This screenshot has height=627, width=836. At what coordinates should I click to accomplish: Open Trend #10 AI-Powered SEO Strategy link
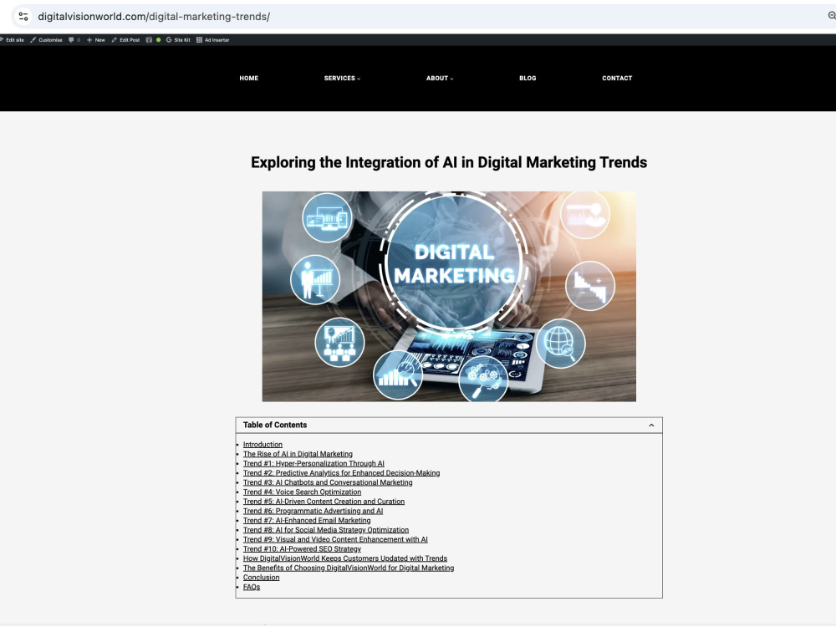(x=302, y=549)
